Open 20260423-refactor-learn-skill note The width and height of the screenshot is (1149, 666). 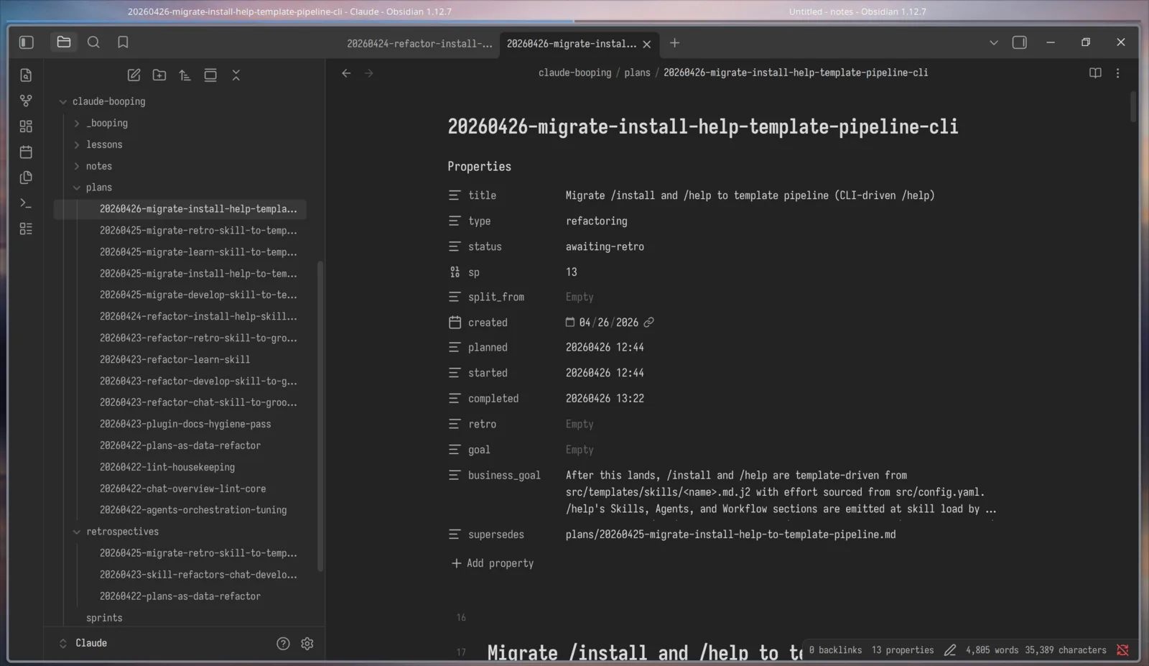pyautogui.click(x=175, y=359)
